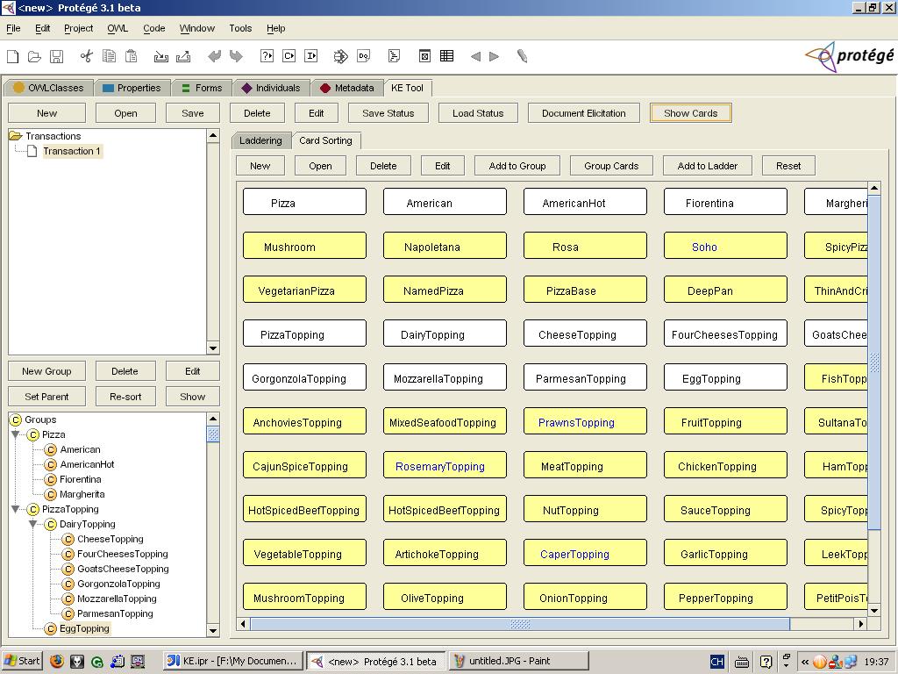Click the Save Status button

coord(388,113)
